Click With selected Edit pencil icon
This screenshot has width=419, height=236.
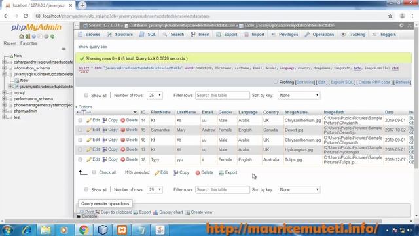[157, 173]
